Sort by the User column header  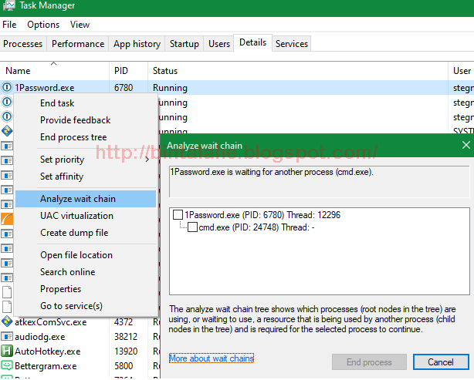click(462, 71)
